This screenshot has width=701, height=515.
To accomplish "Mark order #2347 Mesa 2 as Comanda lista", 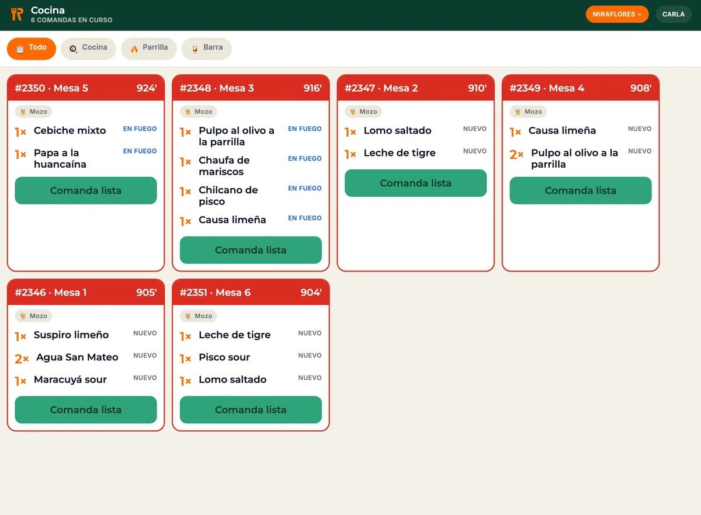I will (x=415, y=183).
